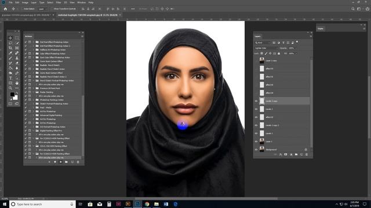371x208 pixels.
Task: Click the Create new set folder icon in Actions
Action: (66, 162)
